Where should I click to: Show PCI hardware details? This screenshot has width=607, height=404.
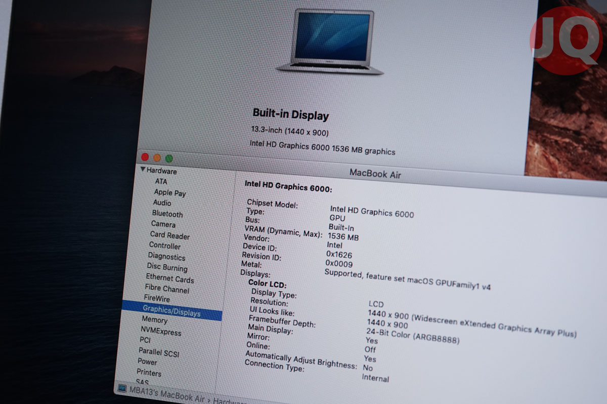tap(145, 340)
